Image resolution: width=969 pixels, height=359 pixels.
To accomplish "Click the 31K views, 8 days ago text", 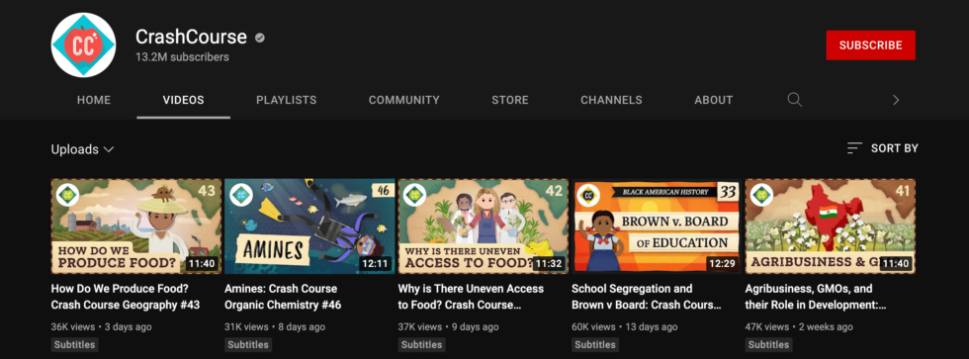I will (275, 327).
